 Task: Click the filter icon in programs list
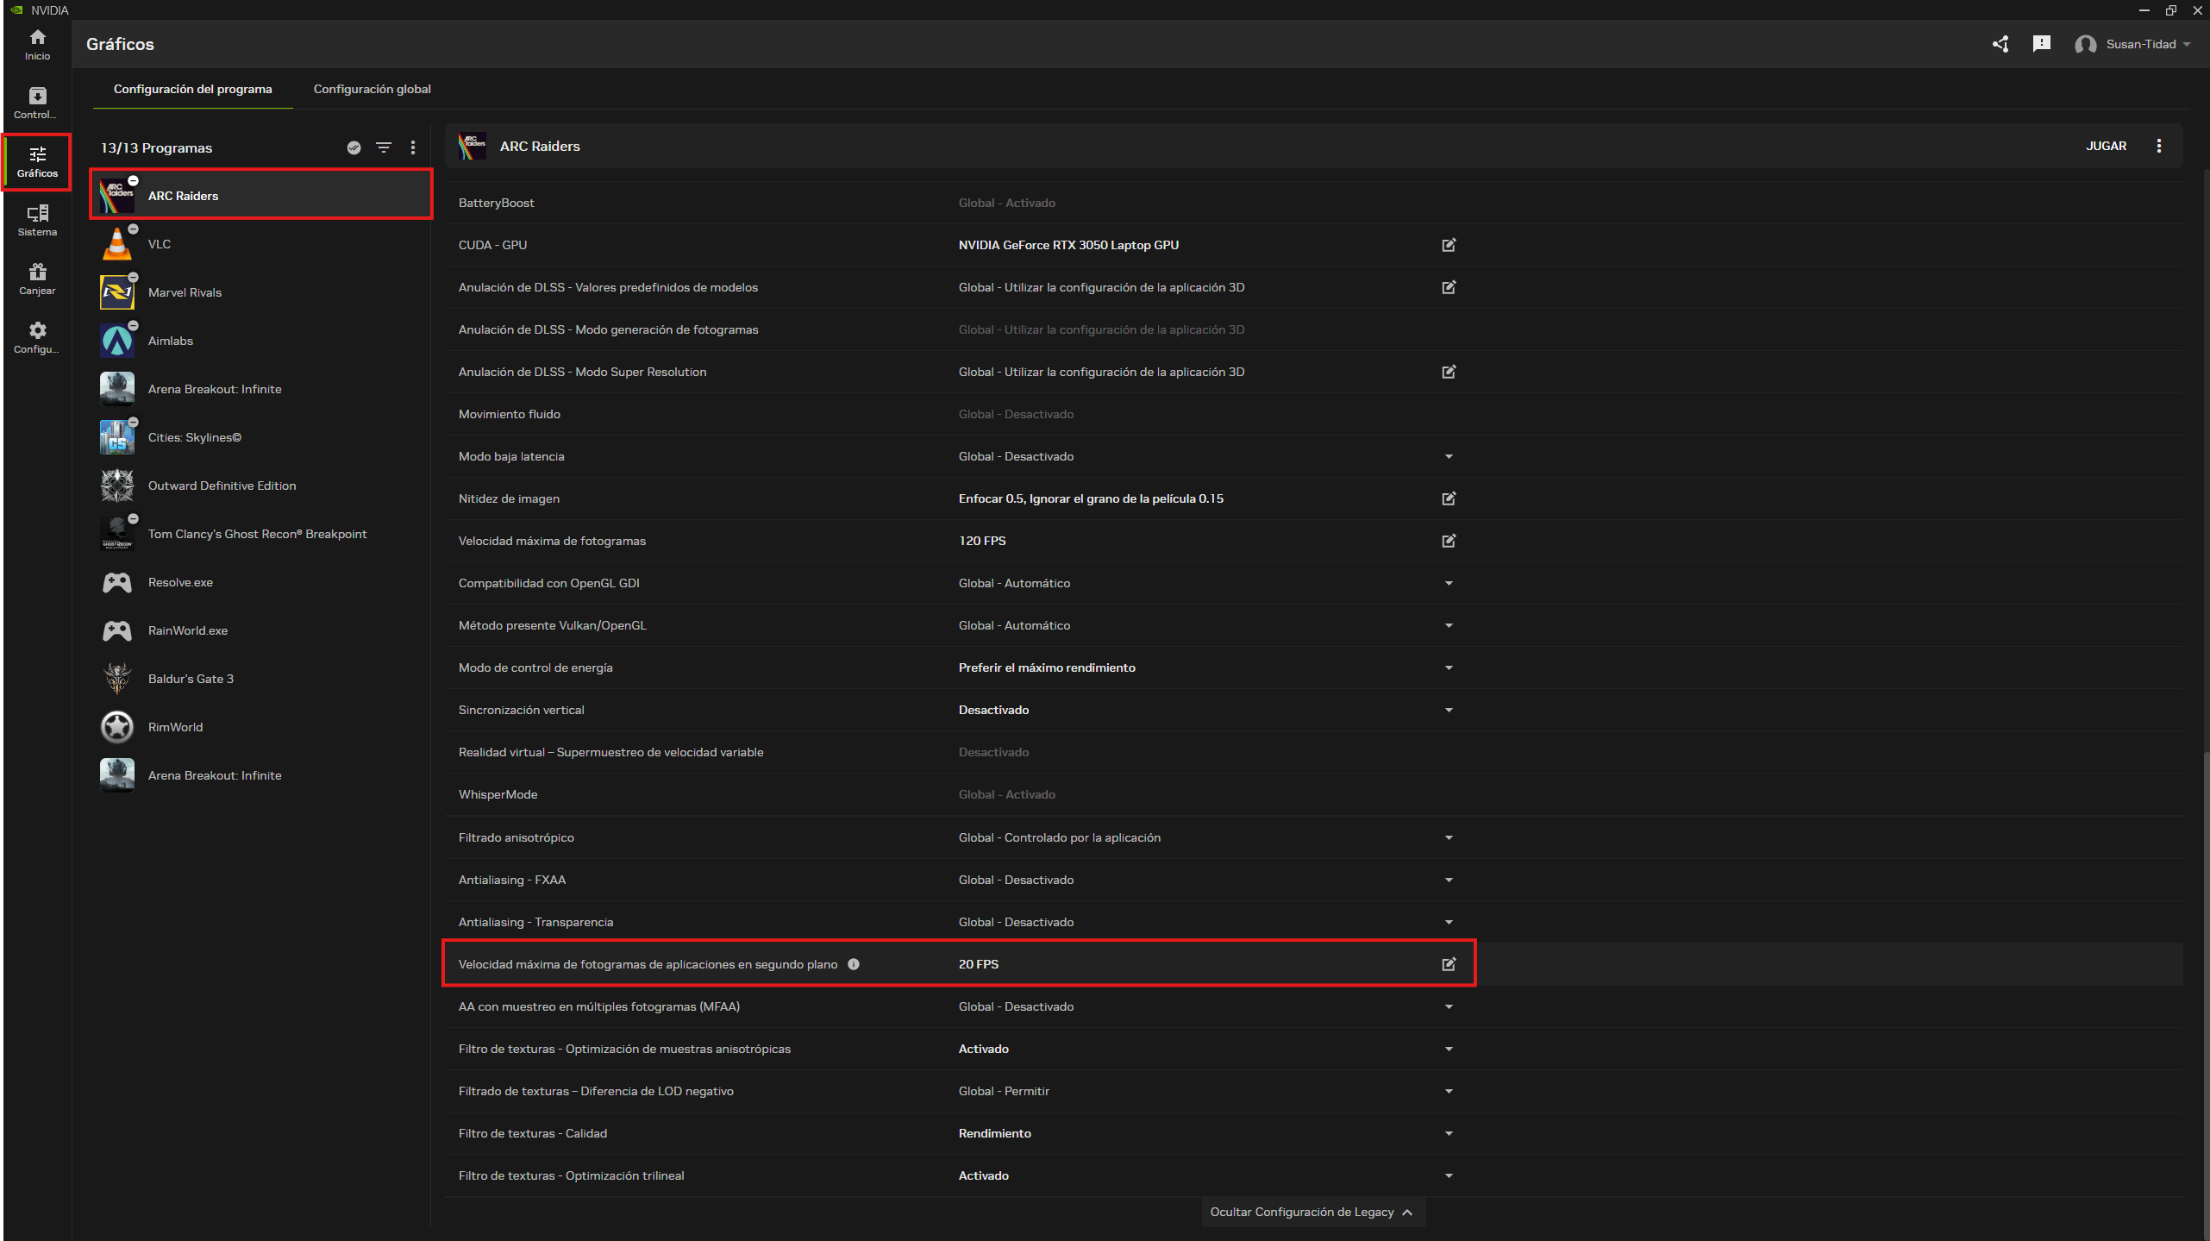tap(384, 147)
